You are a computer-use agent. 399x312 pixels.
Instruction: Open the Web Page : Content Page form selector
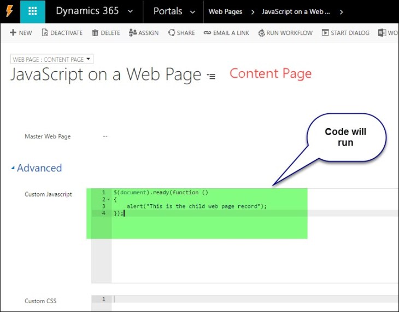pos(52,59)
